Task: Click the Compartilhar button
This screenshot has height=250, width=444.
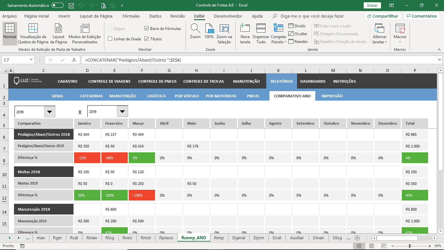Action: point(383,16)
